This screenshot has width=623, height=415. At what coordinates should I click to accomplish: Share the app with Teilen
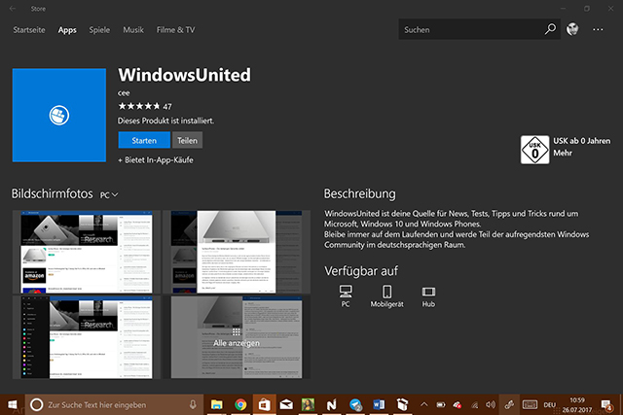[187, 141]
